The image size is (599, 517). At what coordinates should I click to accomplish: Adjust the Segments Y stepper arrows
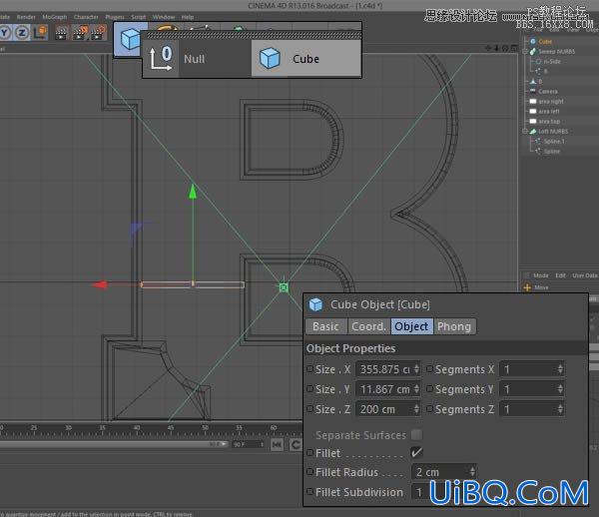(560, 389)
